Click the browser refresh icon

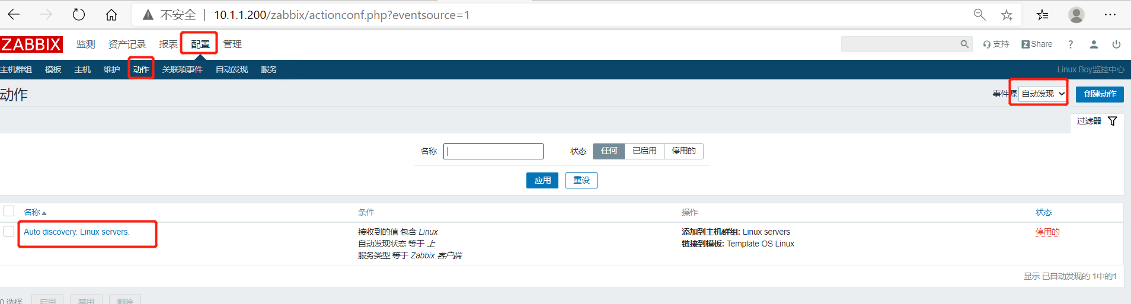point(79,15)
